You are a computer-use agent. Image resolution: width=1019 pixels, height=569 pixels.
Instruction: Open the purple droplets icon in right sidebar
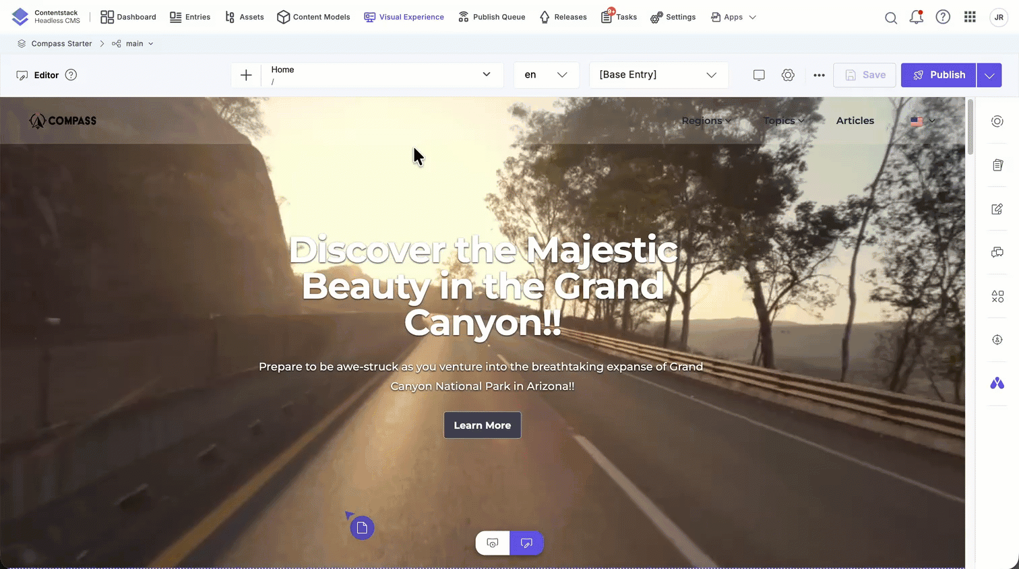click(997, 384)
